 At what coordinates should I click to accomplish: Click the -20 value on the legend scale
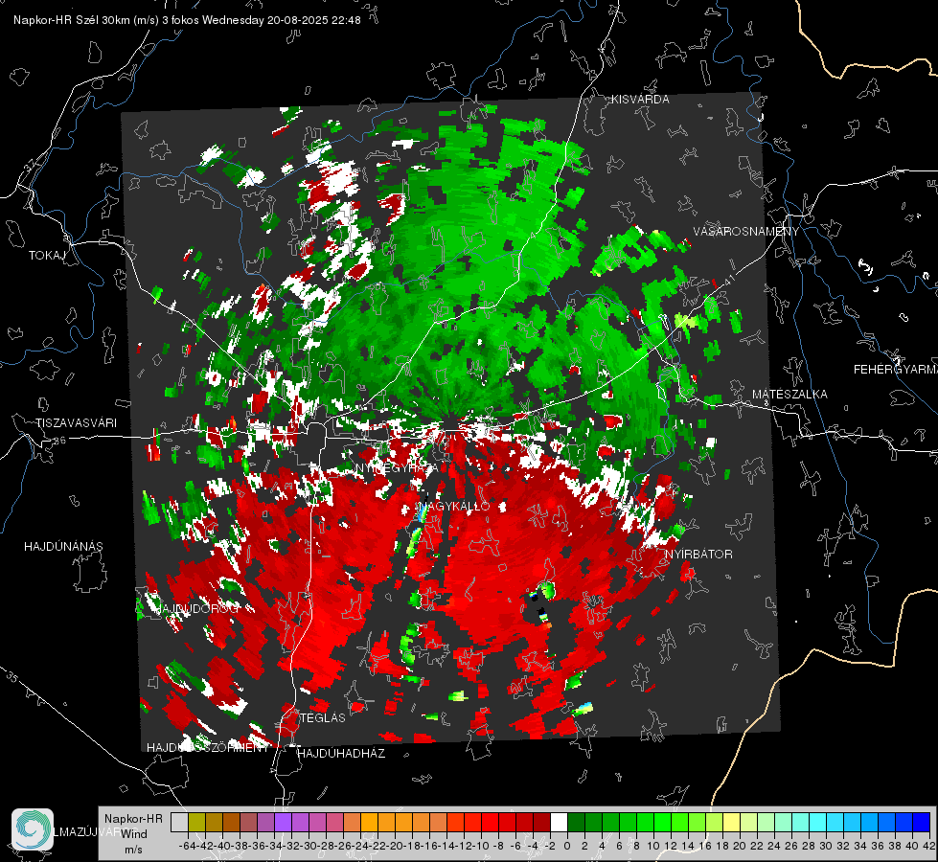point(396,846)
